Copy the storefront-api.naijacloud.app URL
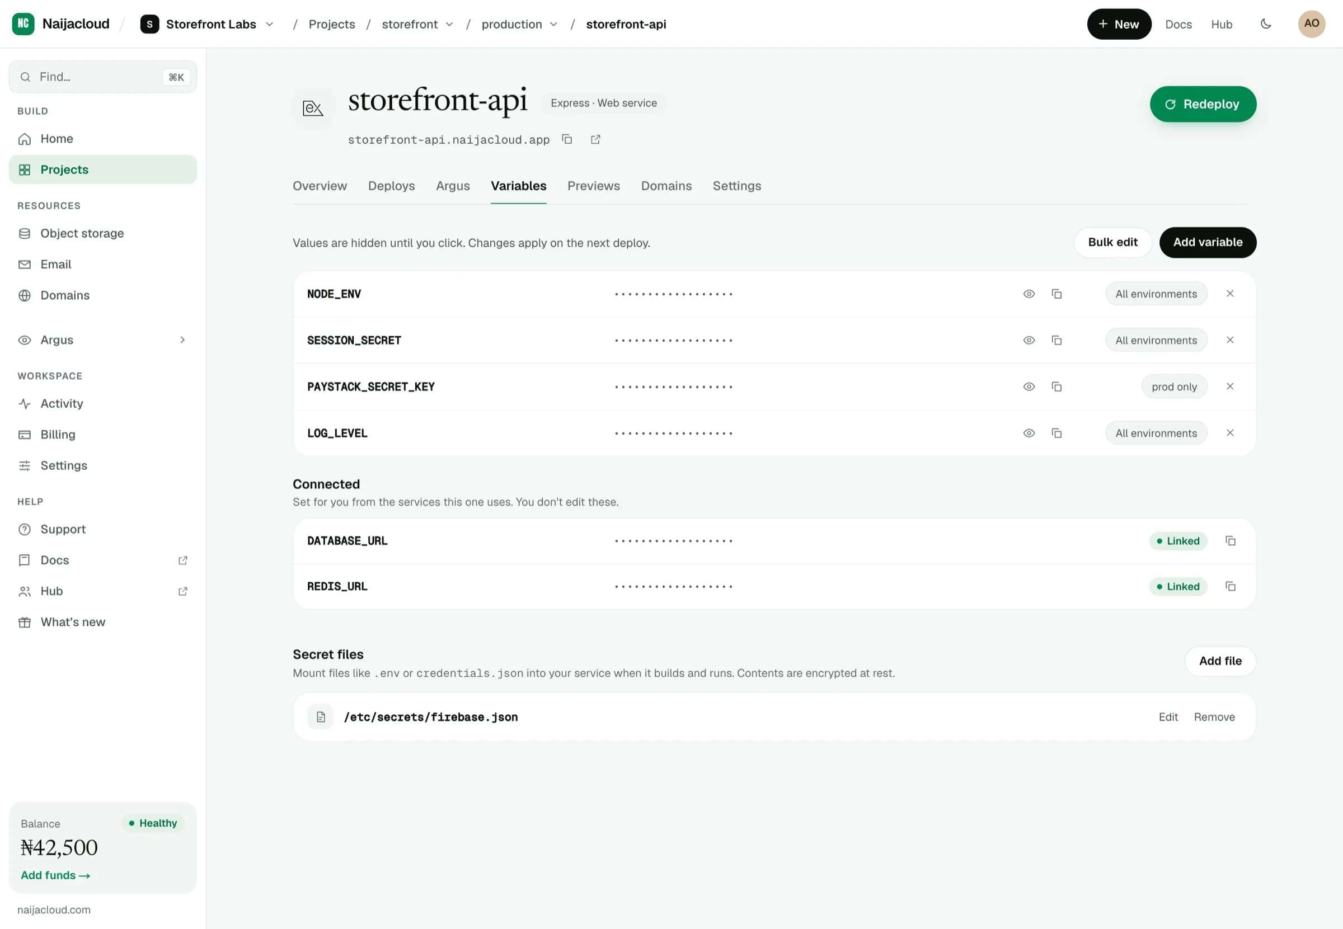The height and width of the screenshot is (929, 1343). (567, 139)
